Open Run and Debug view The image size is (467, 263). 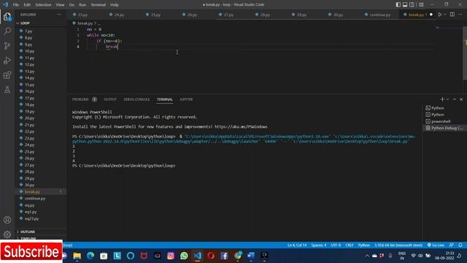(7, 60)
